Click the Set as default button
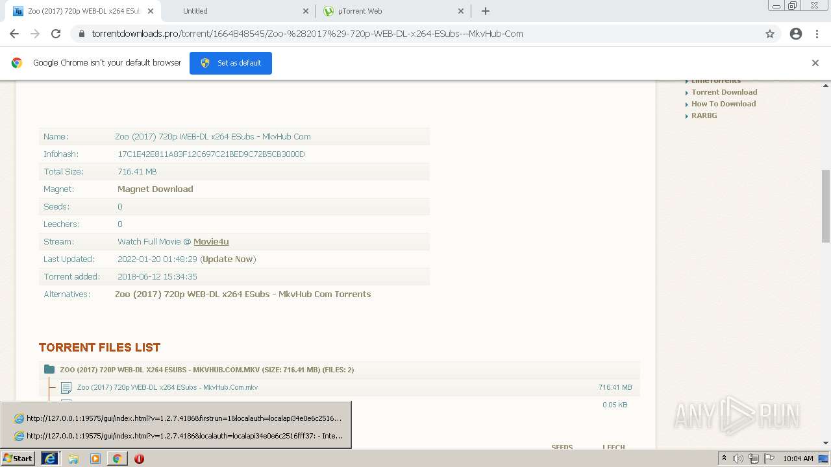Screen dimensions: 831x467 230,63
